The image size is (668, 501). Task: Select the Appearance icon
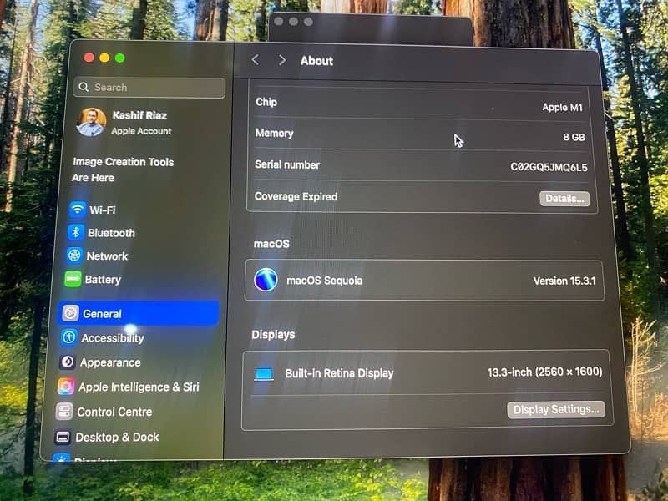[x=68, y=362]
